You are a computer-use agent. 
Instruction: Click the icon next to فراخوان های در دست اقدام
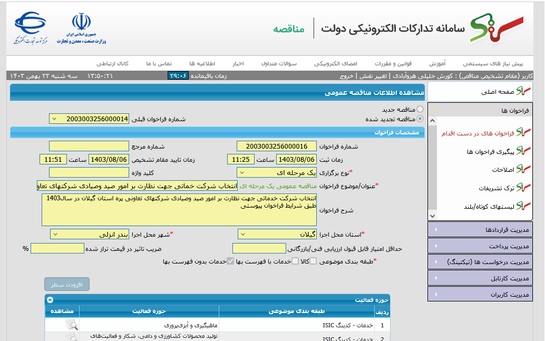(523, 132)
